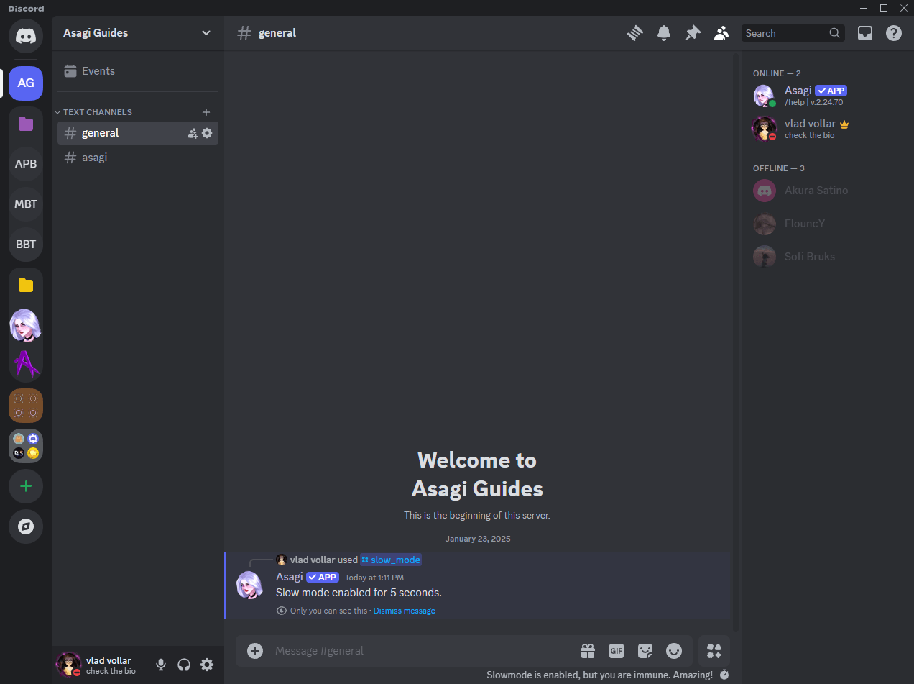Show pinned messages
Image resolution: width=914 pixels, height=684 pixels.
coord(693,33)
